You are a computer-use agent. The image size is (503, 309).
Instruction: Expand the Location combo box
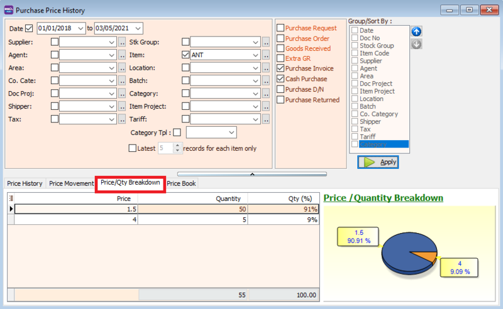255,68
